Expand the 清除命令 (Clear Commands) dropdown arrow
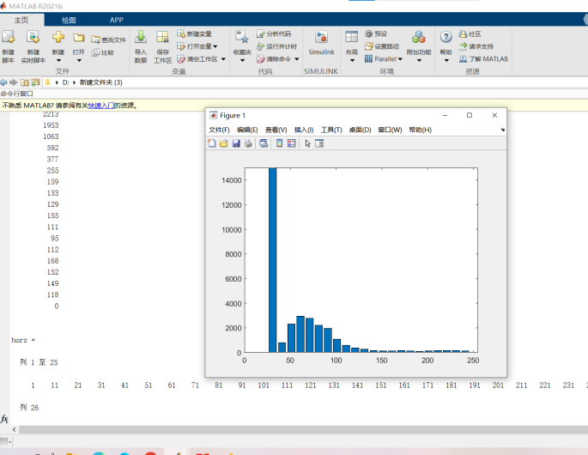The image size is (588, 455). [297, 59]
